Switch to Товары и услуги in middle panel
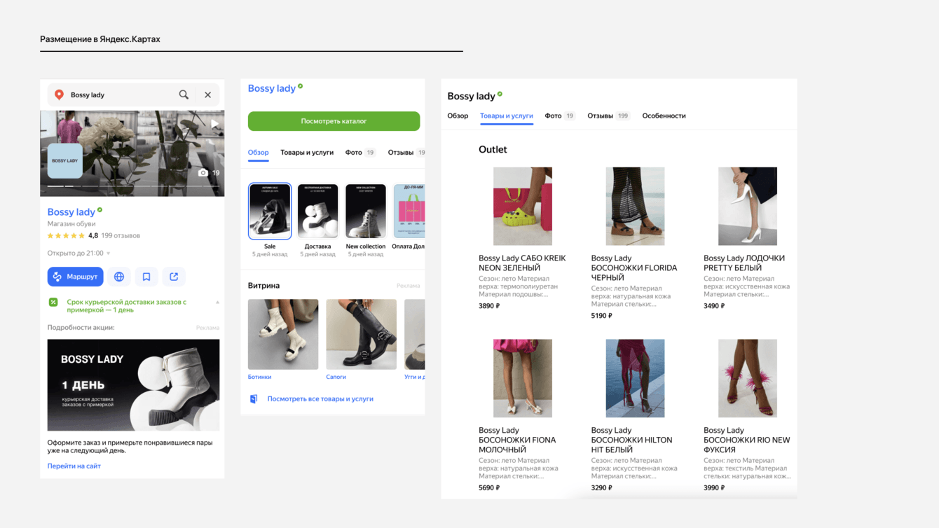The width and height of the screenshot is (939, 528). pyautogui.click(x=307, y=153)
